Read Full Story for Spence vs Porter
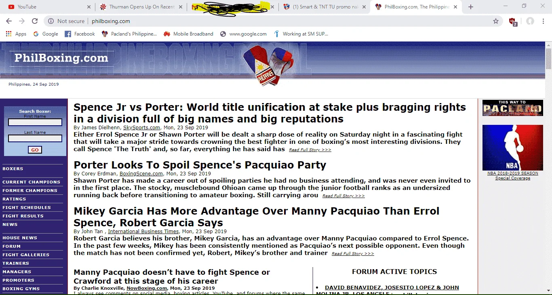Screen dimensions: 552x295 [310, 150]
